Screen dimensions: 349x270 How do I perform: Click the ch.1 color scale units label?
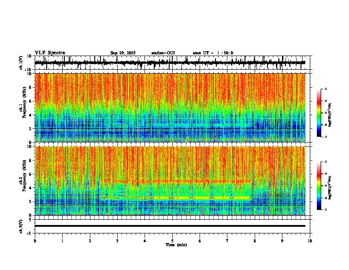330,115
